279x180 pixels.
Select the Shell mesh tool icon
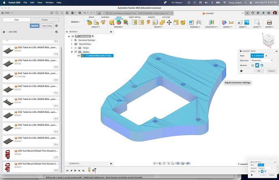155,22
